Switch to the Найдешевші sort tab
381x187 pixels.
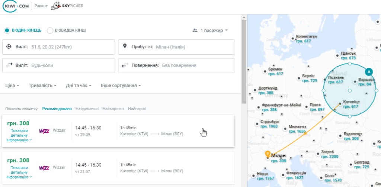click(x=87, y=109)
